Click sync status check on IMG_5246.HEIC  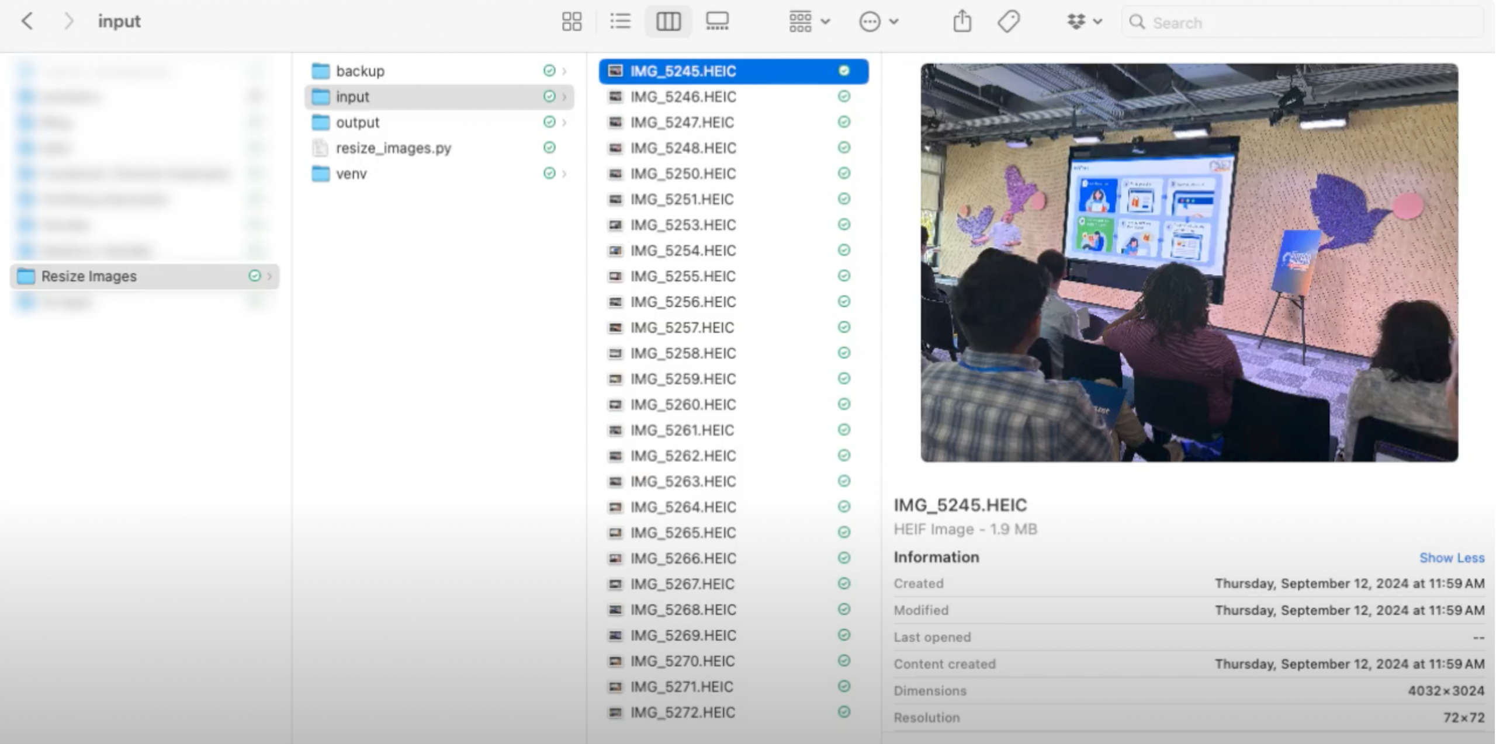[x=844, y=96]
